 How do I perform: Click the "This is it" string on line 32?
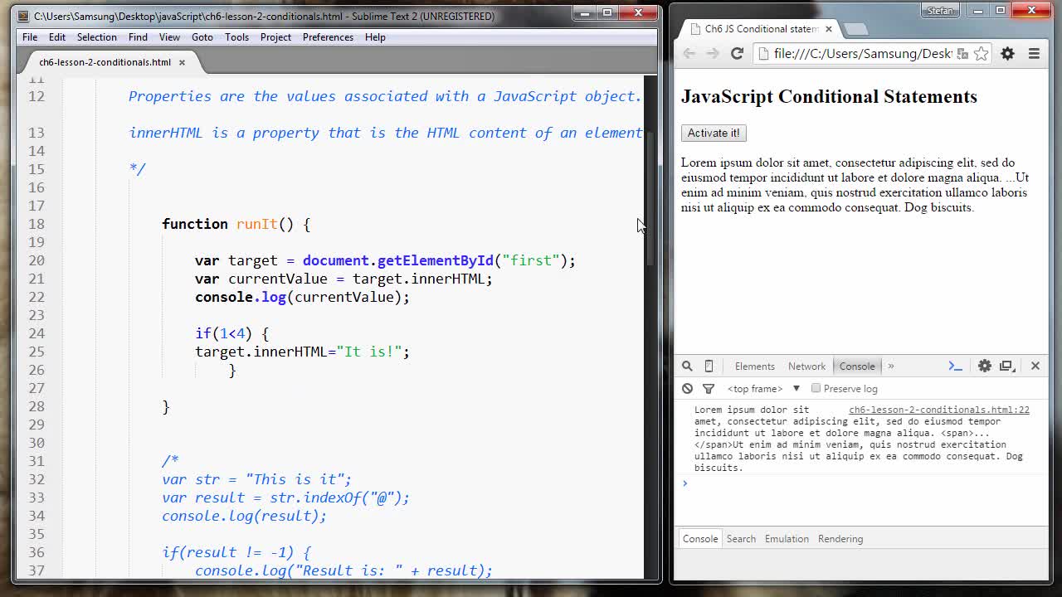[x=295, y=479]
